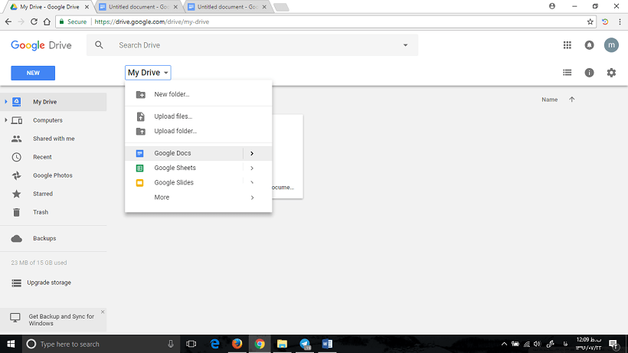Expand the Computers tree item
The image size is (628, 353).
click(6, 120)
